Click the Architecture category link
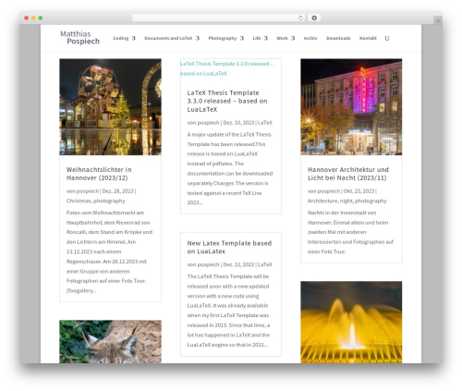 [x=322, y=201]
